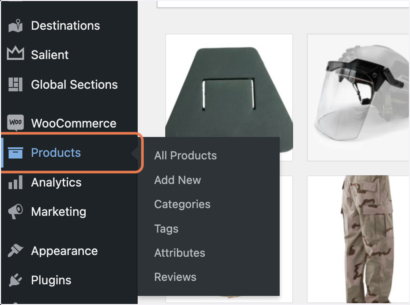Viewport: 410px width, 305px height.
Task: Click the Global Sections grid icon
Action: click(x=15, y=84)
